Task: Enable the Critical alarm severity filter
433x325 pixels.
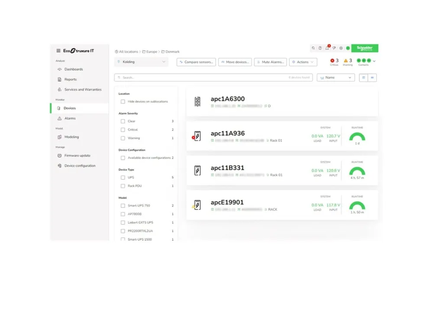Action: [123, 130]
